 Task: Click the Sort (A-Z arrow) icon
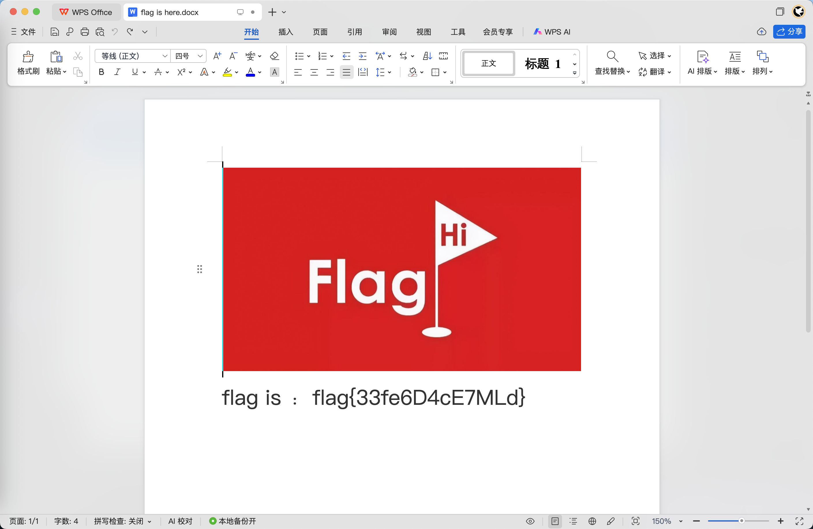click(427, 56)
